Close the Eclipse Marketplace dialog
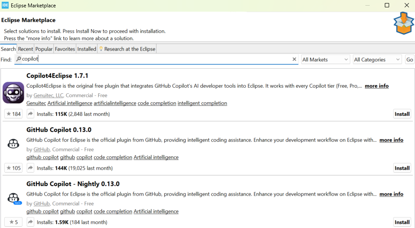Screen dimensions: 415x228 pyautogui.click(x=407, y=5)
